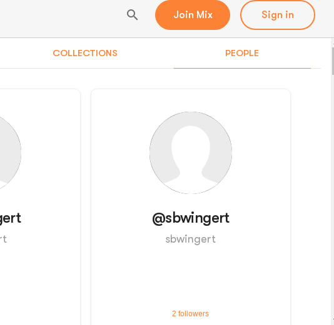Image resolution: width=334 pixels, height=325 pixels.
Task: Click the partially visible avatar on left card
Action: (10, 153)
